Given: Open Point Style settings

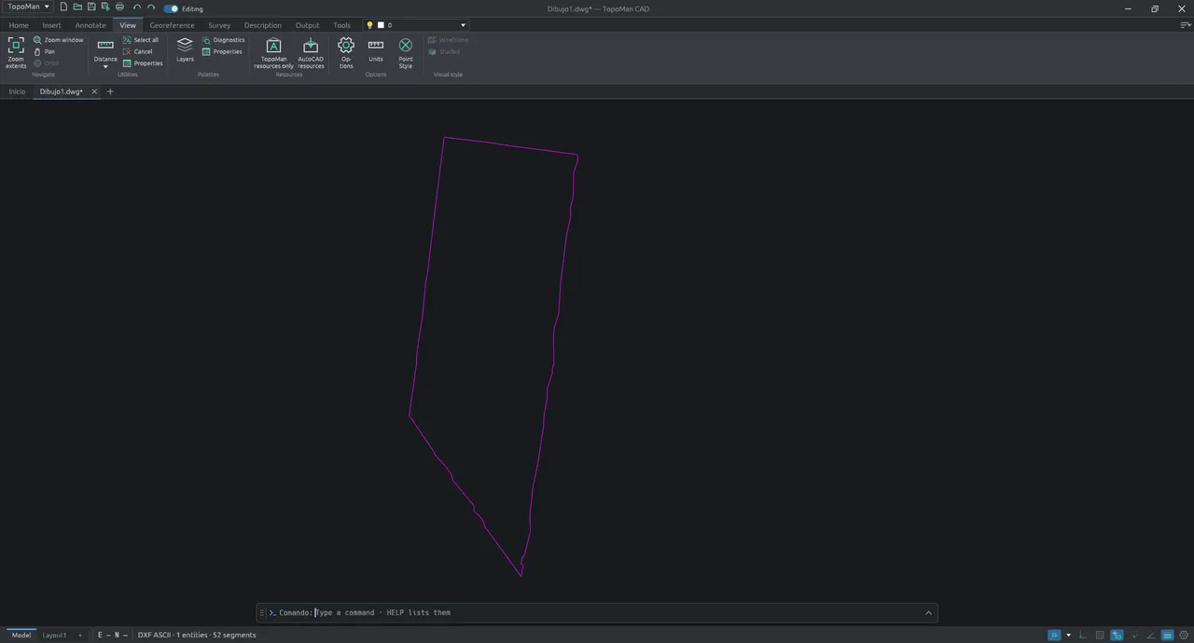Looking at the screenshot, I should [406, 53].
